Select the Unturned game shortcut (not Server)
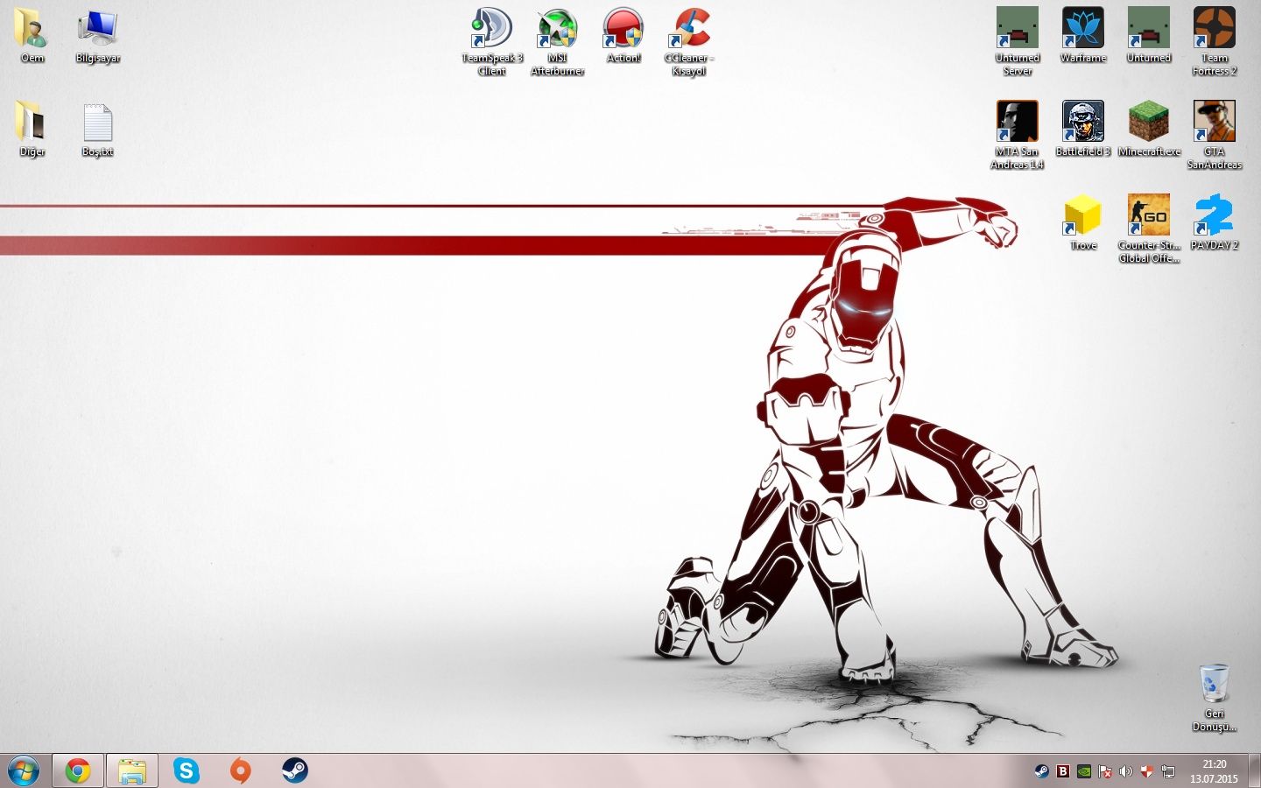 (1149, 35)
